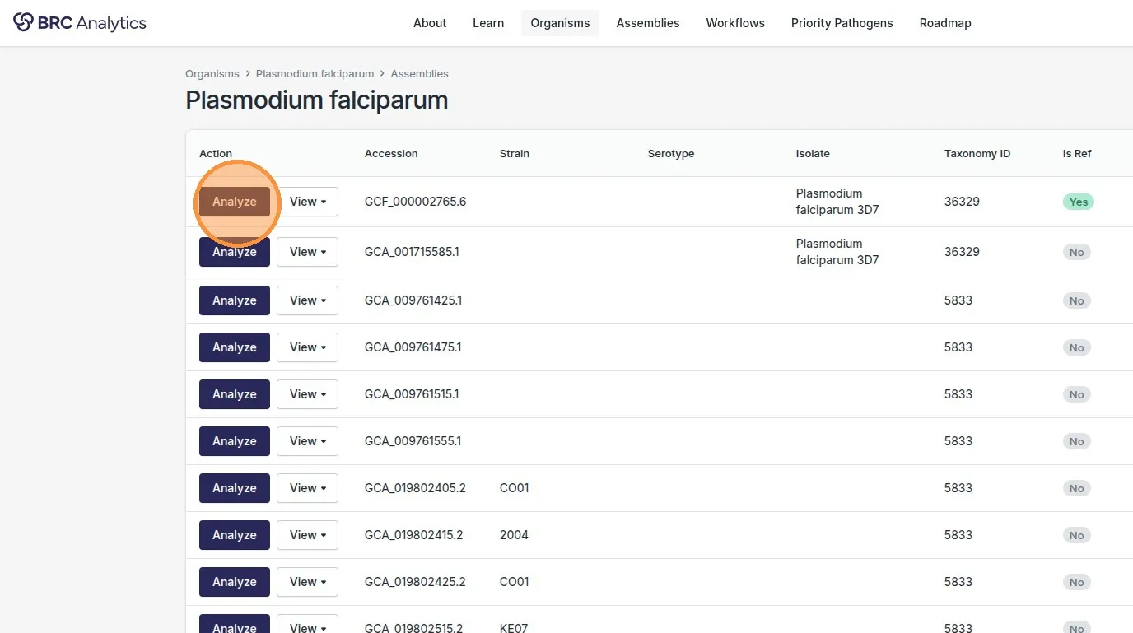Screen dimensions: 1133x633
Task: Expand View dropdown for GCA_001715585.1
Action: [307, 252]
